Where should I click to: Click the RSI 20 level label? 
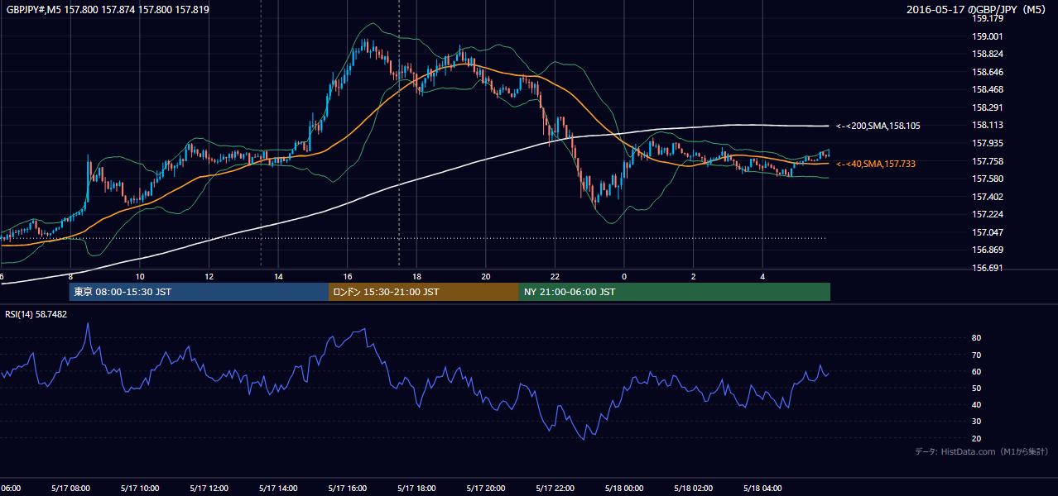coord(976,438)
